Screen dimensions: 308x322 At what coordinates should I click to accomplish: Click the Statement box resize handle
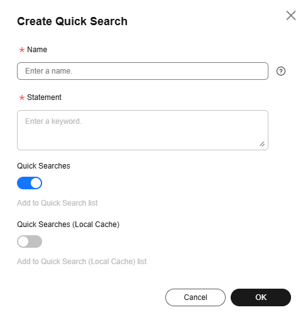pos(262,144)
